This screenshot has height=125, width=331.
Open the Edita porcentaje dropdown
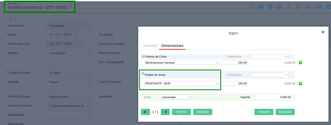tap(190, 97)
